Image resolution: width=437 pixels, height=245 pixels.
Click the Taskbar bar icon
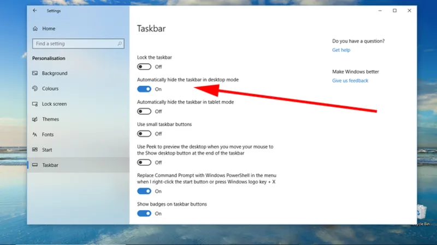pos(35,165)
